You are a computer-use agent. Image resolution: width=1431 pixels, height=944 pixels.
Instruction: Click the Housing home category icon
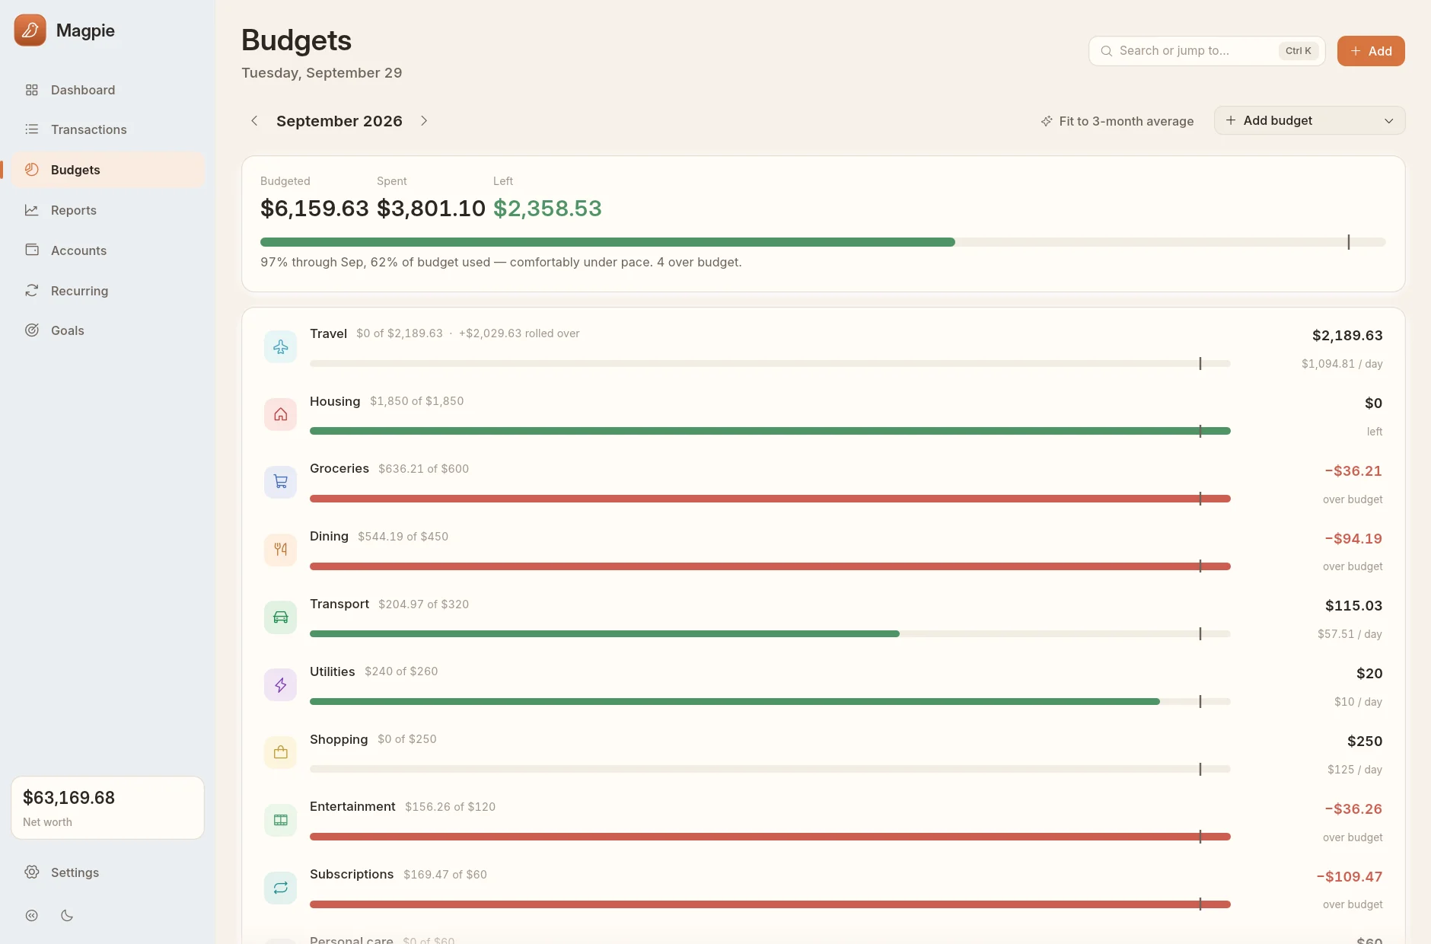pyautogui.click(x=280, y=415)
